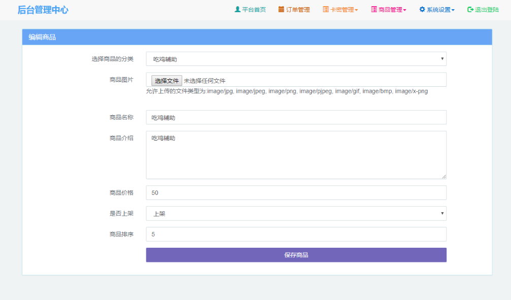The image size is (511, 300).
Task: Click the list icon beside 商品管理
Action: coord(374,10)
